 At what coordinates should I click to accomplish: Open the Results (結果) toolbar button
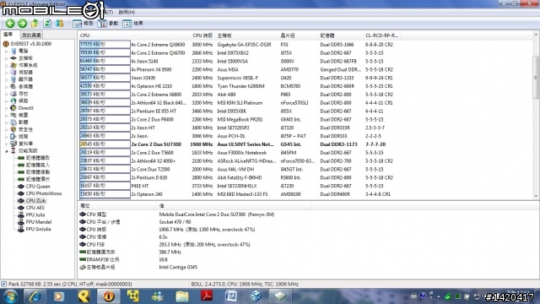[x=132, y=23]
